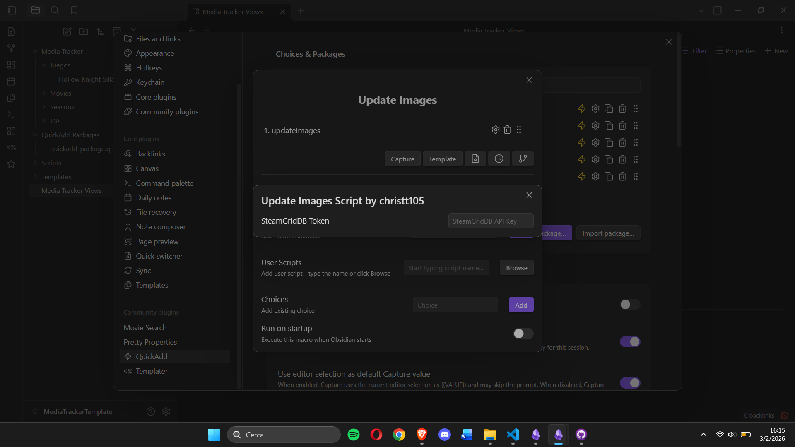
Task: Open Discord from the taskbar
Action: [445, 435]
